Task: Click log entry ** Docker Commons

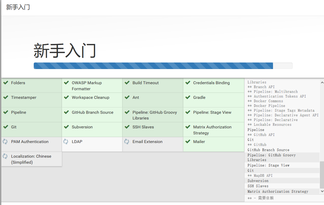Action: coord(265,101)
